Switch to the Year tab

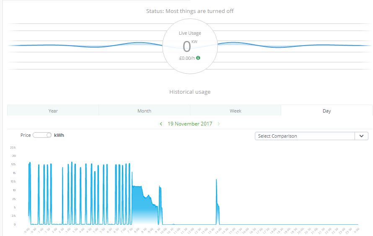tap(53, 111)
